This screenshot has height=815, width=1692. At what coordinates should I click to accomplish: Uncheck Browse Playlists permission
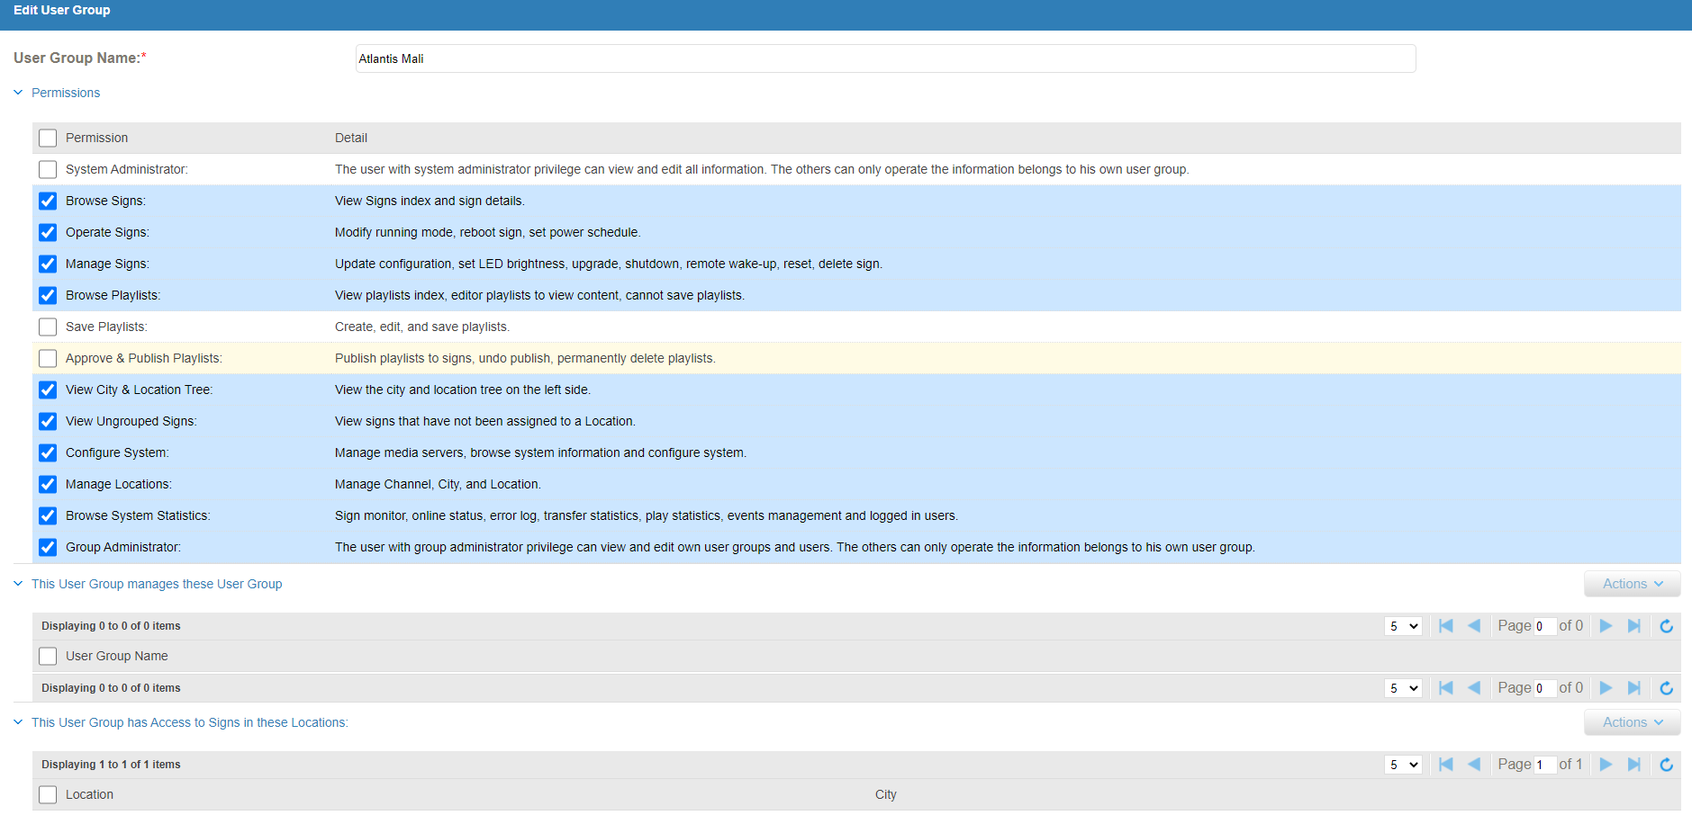[48, 295]
